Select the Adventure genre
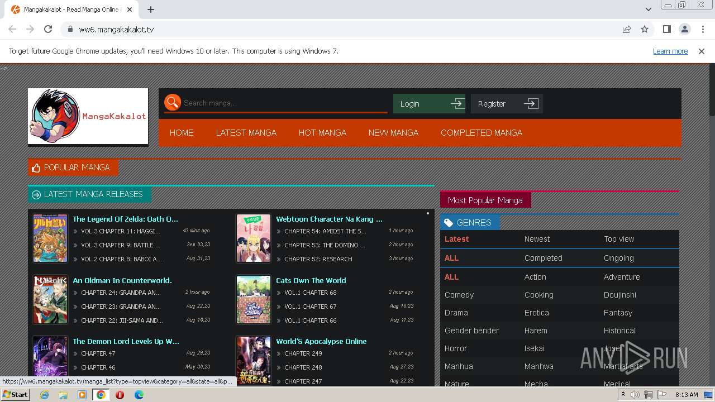This screenshot has height=402, width=715. pyautogui.click(x=622, y=277)
